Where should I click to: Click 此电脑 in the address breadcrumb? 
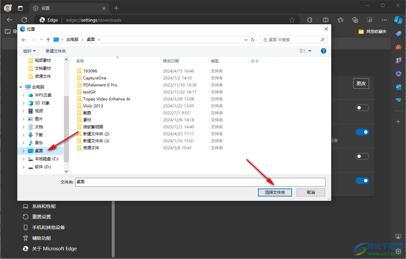(x=72, y=40)
